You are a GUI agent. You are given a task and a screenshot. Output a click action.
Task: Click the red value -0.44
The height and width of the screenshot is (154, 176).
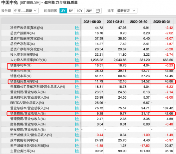tap(99, 135)
